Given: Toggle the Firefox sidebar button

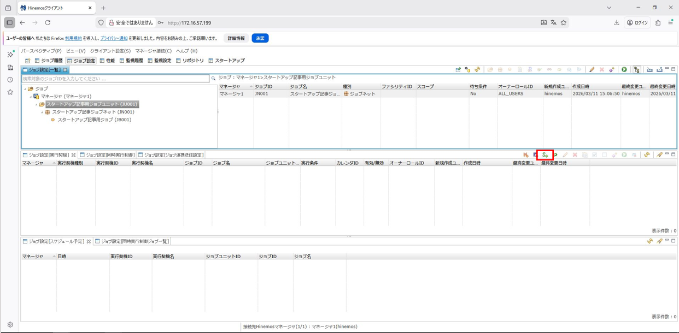Looking at the screenshot, I should [x=9, y=23].
